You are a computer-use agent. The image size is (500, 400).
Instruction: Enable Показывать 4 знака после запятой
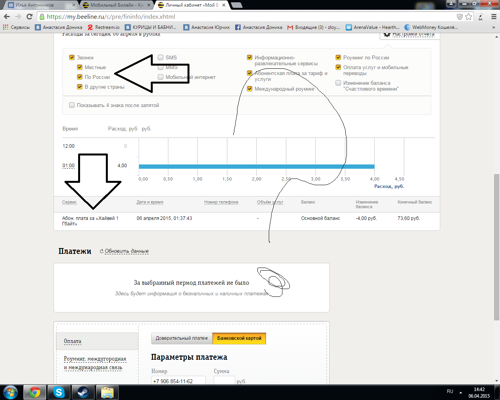tap(72, 105)
